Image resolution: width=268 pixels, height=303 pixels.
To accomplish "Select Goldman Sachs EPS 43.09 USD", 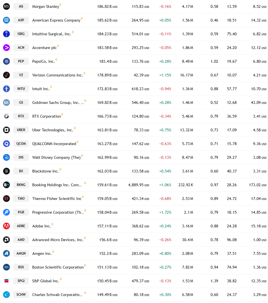I will click(x=259, y=102).
